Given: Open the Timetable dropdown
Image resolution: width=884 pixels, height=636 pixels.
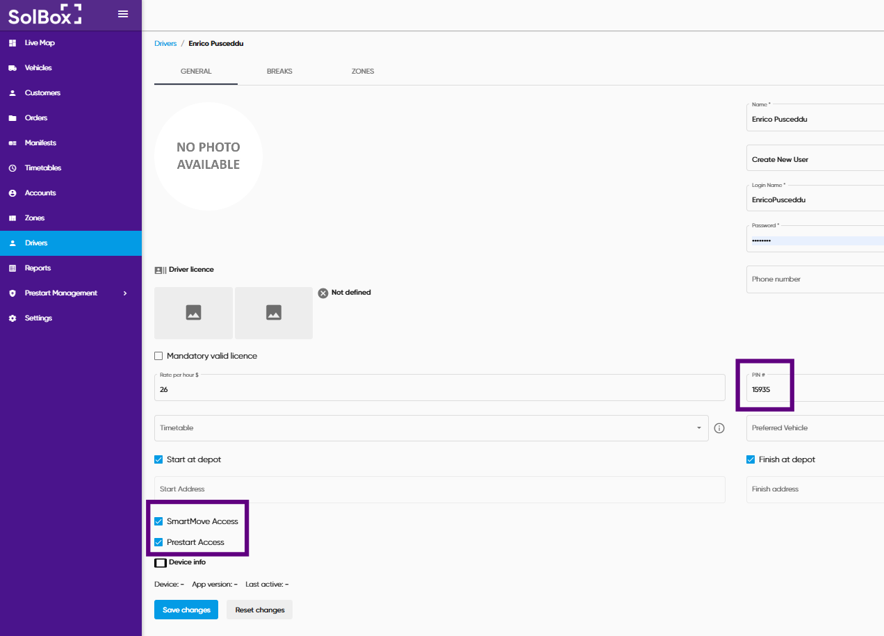Looking at the screenshot, I should click(x=431, y=428).
